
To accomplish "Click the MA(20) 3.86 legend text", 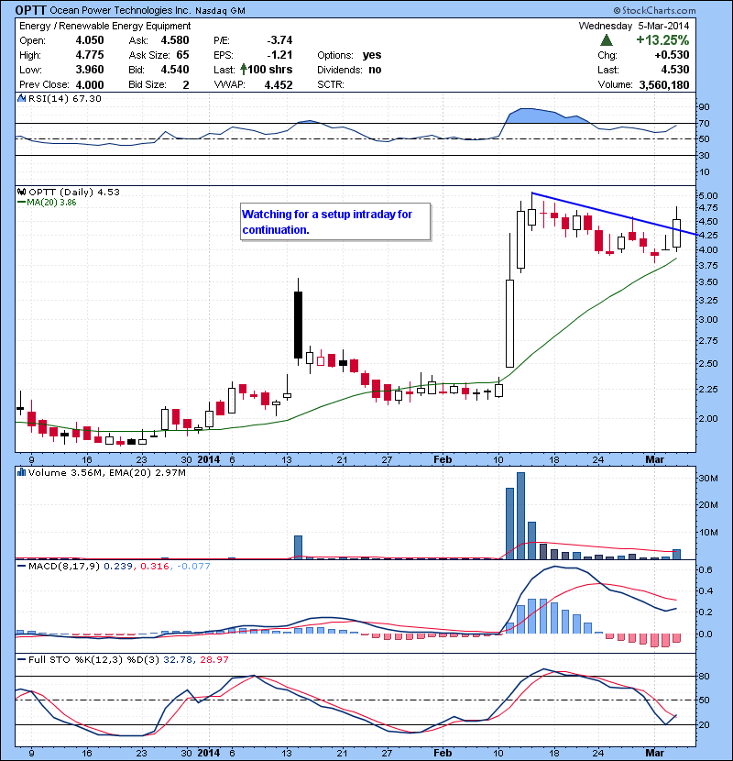I will pyautogui.click(x=51, y=203).
